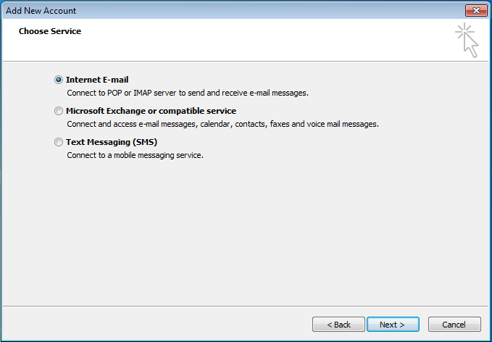
Task: Click the "Choose Service" heading
Action: click(x=50, y=31)
